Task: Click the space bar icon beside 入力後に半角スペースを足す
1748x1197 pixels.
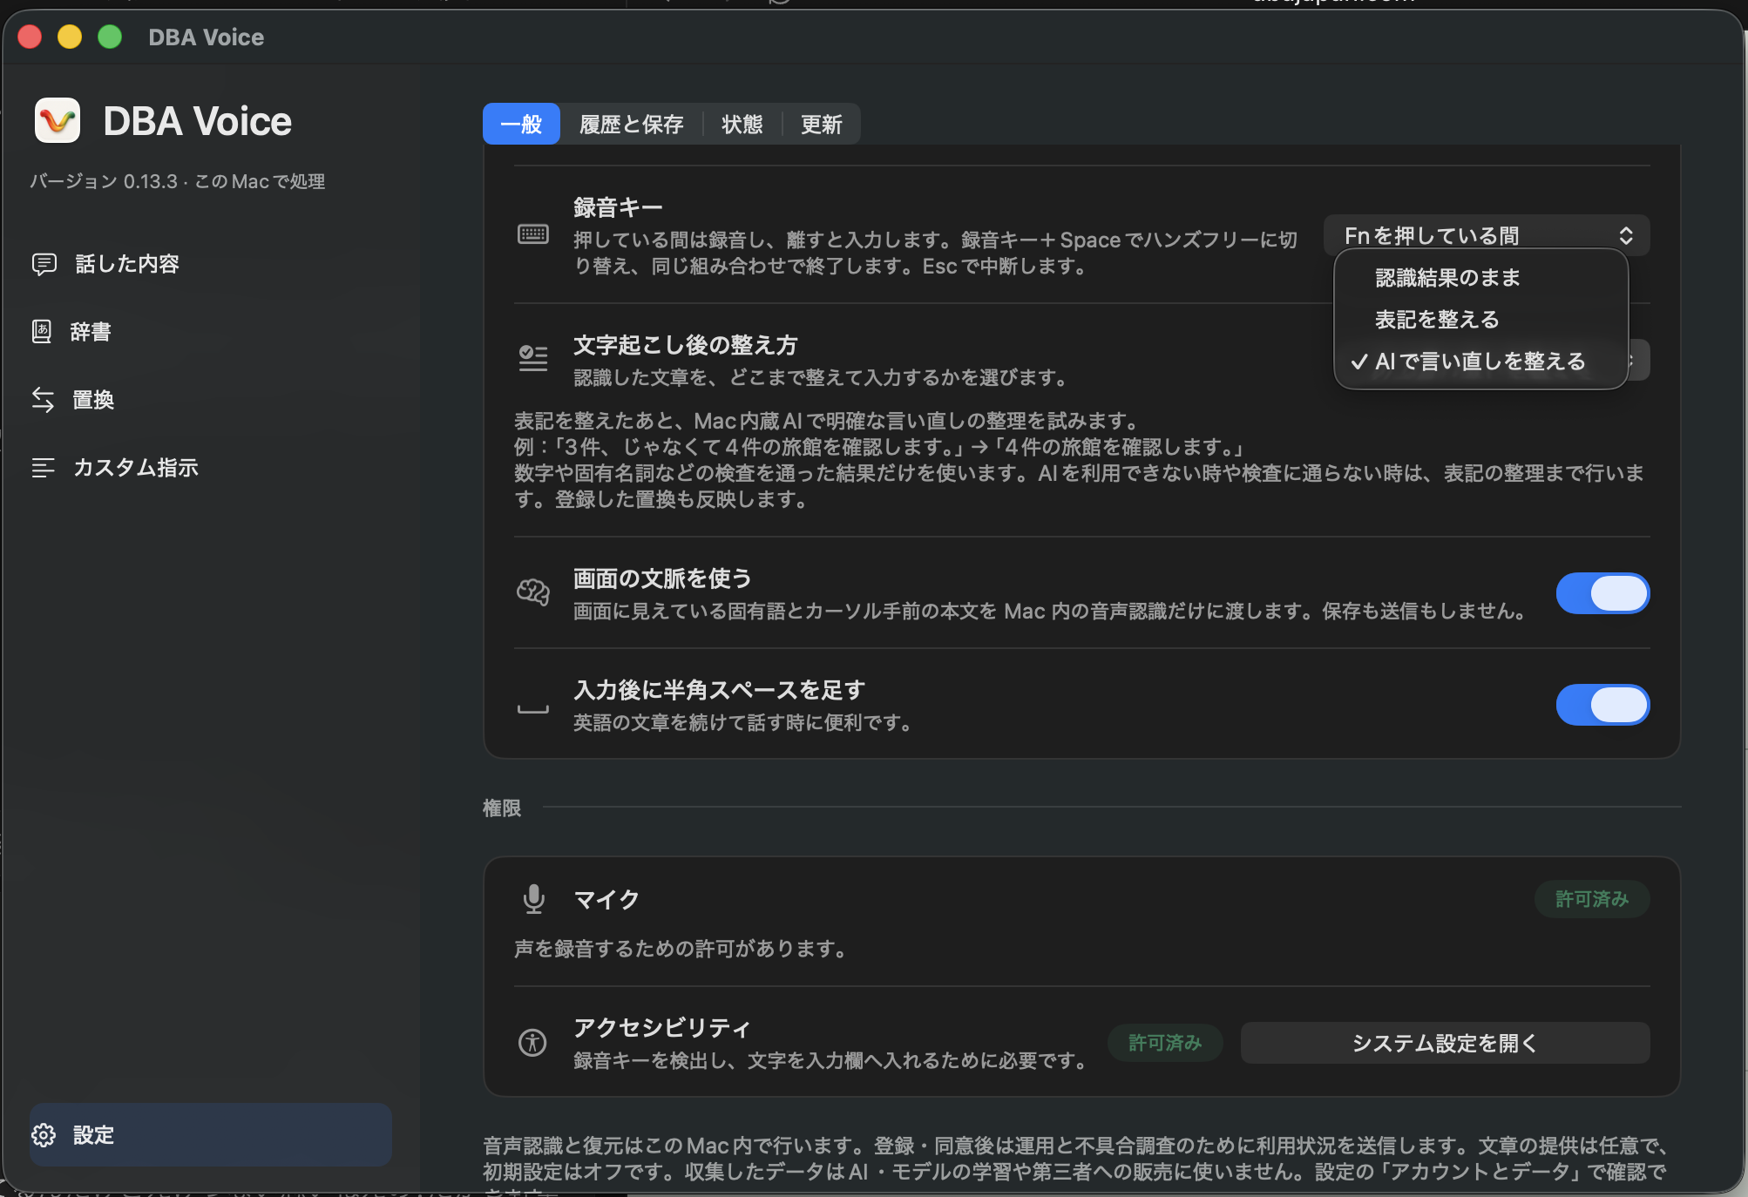Action: click(533, 709)
